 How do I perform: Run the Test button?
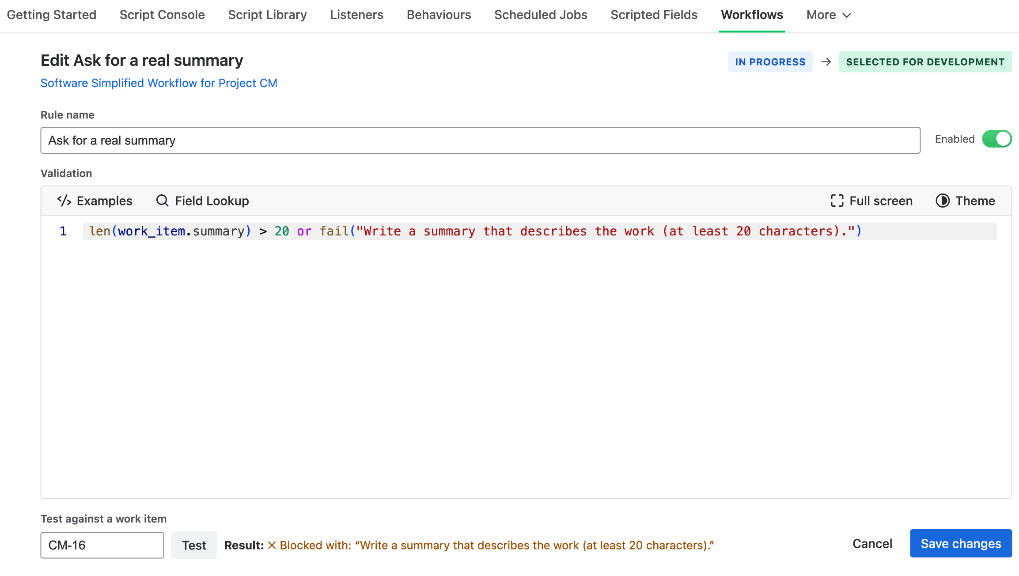pos(194,545)
